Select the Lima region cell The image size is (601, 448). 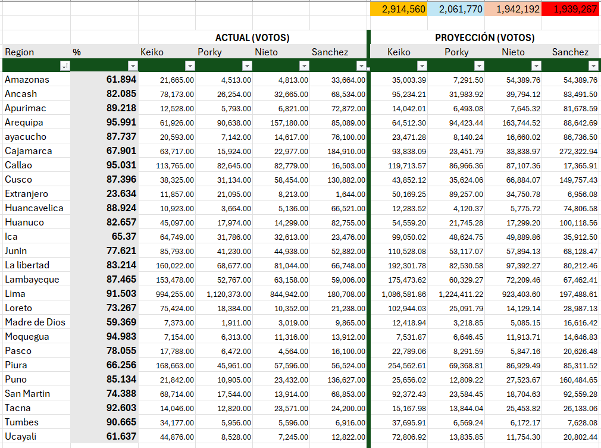(x=36, y=294)
